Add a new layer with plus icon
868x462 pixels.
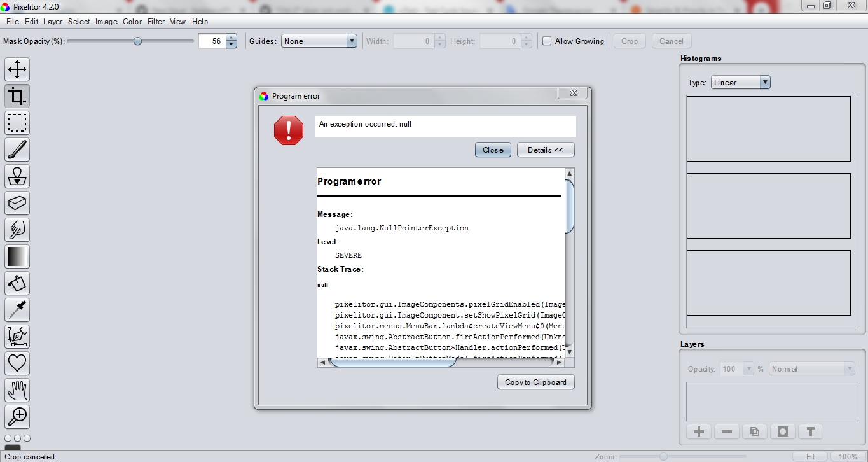tap(699, 431)
